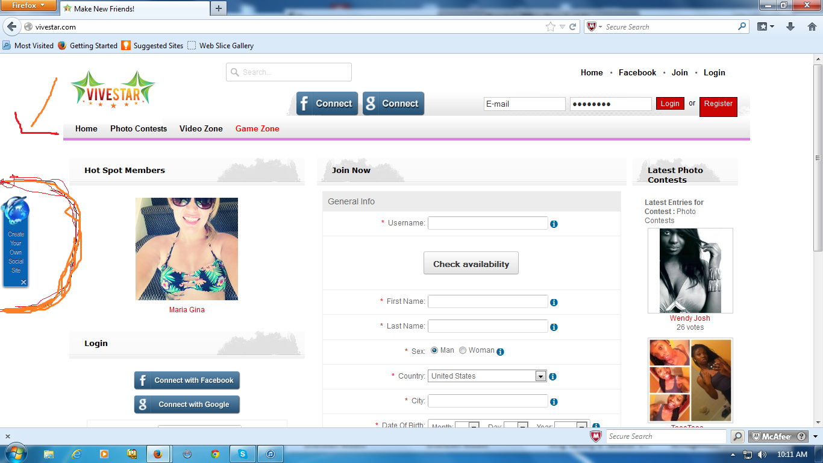
Task: Click the info icon beside Username
Action: pos(554,224)
